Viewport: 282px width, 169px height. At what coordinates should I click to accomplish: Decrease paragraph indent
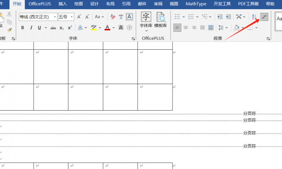(x=220, y=17)
